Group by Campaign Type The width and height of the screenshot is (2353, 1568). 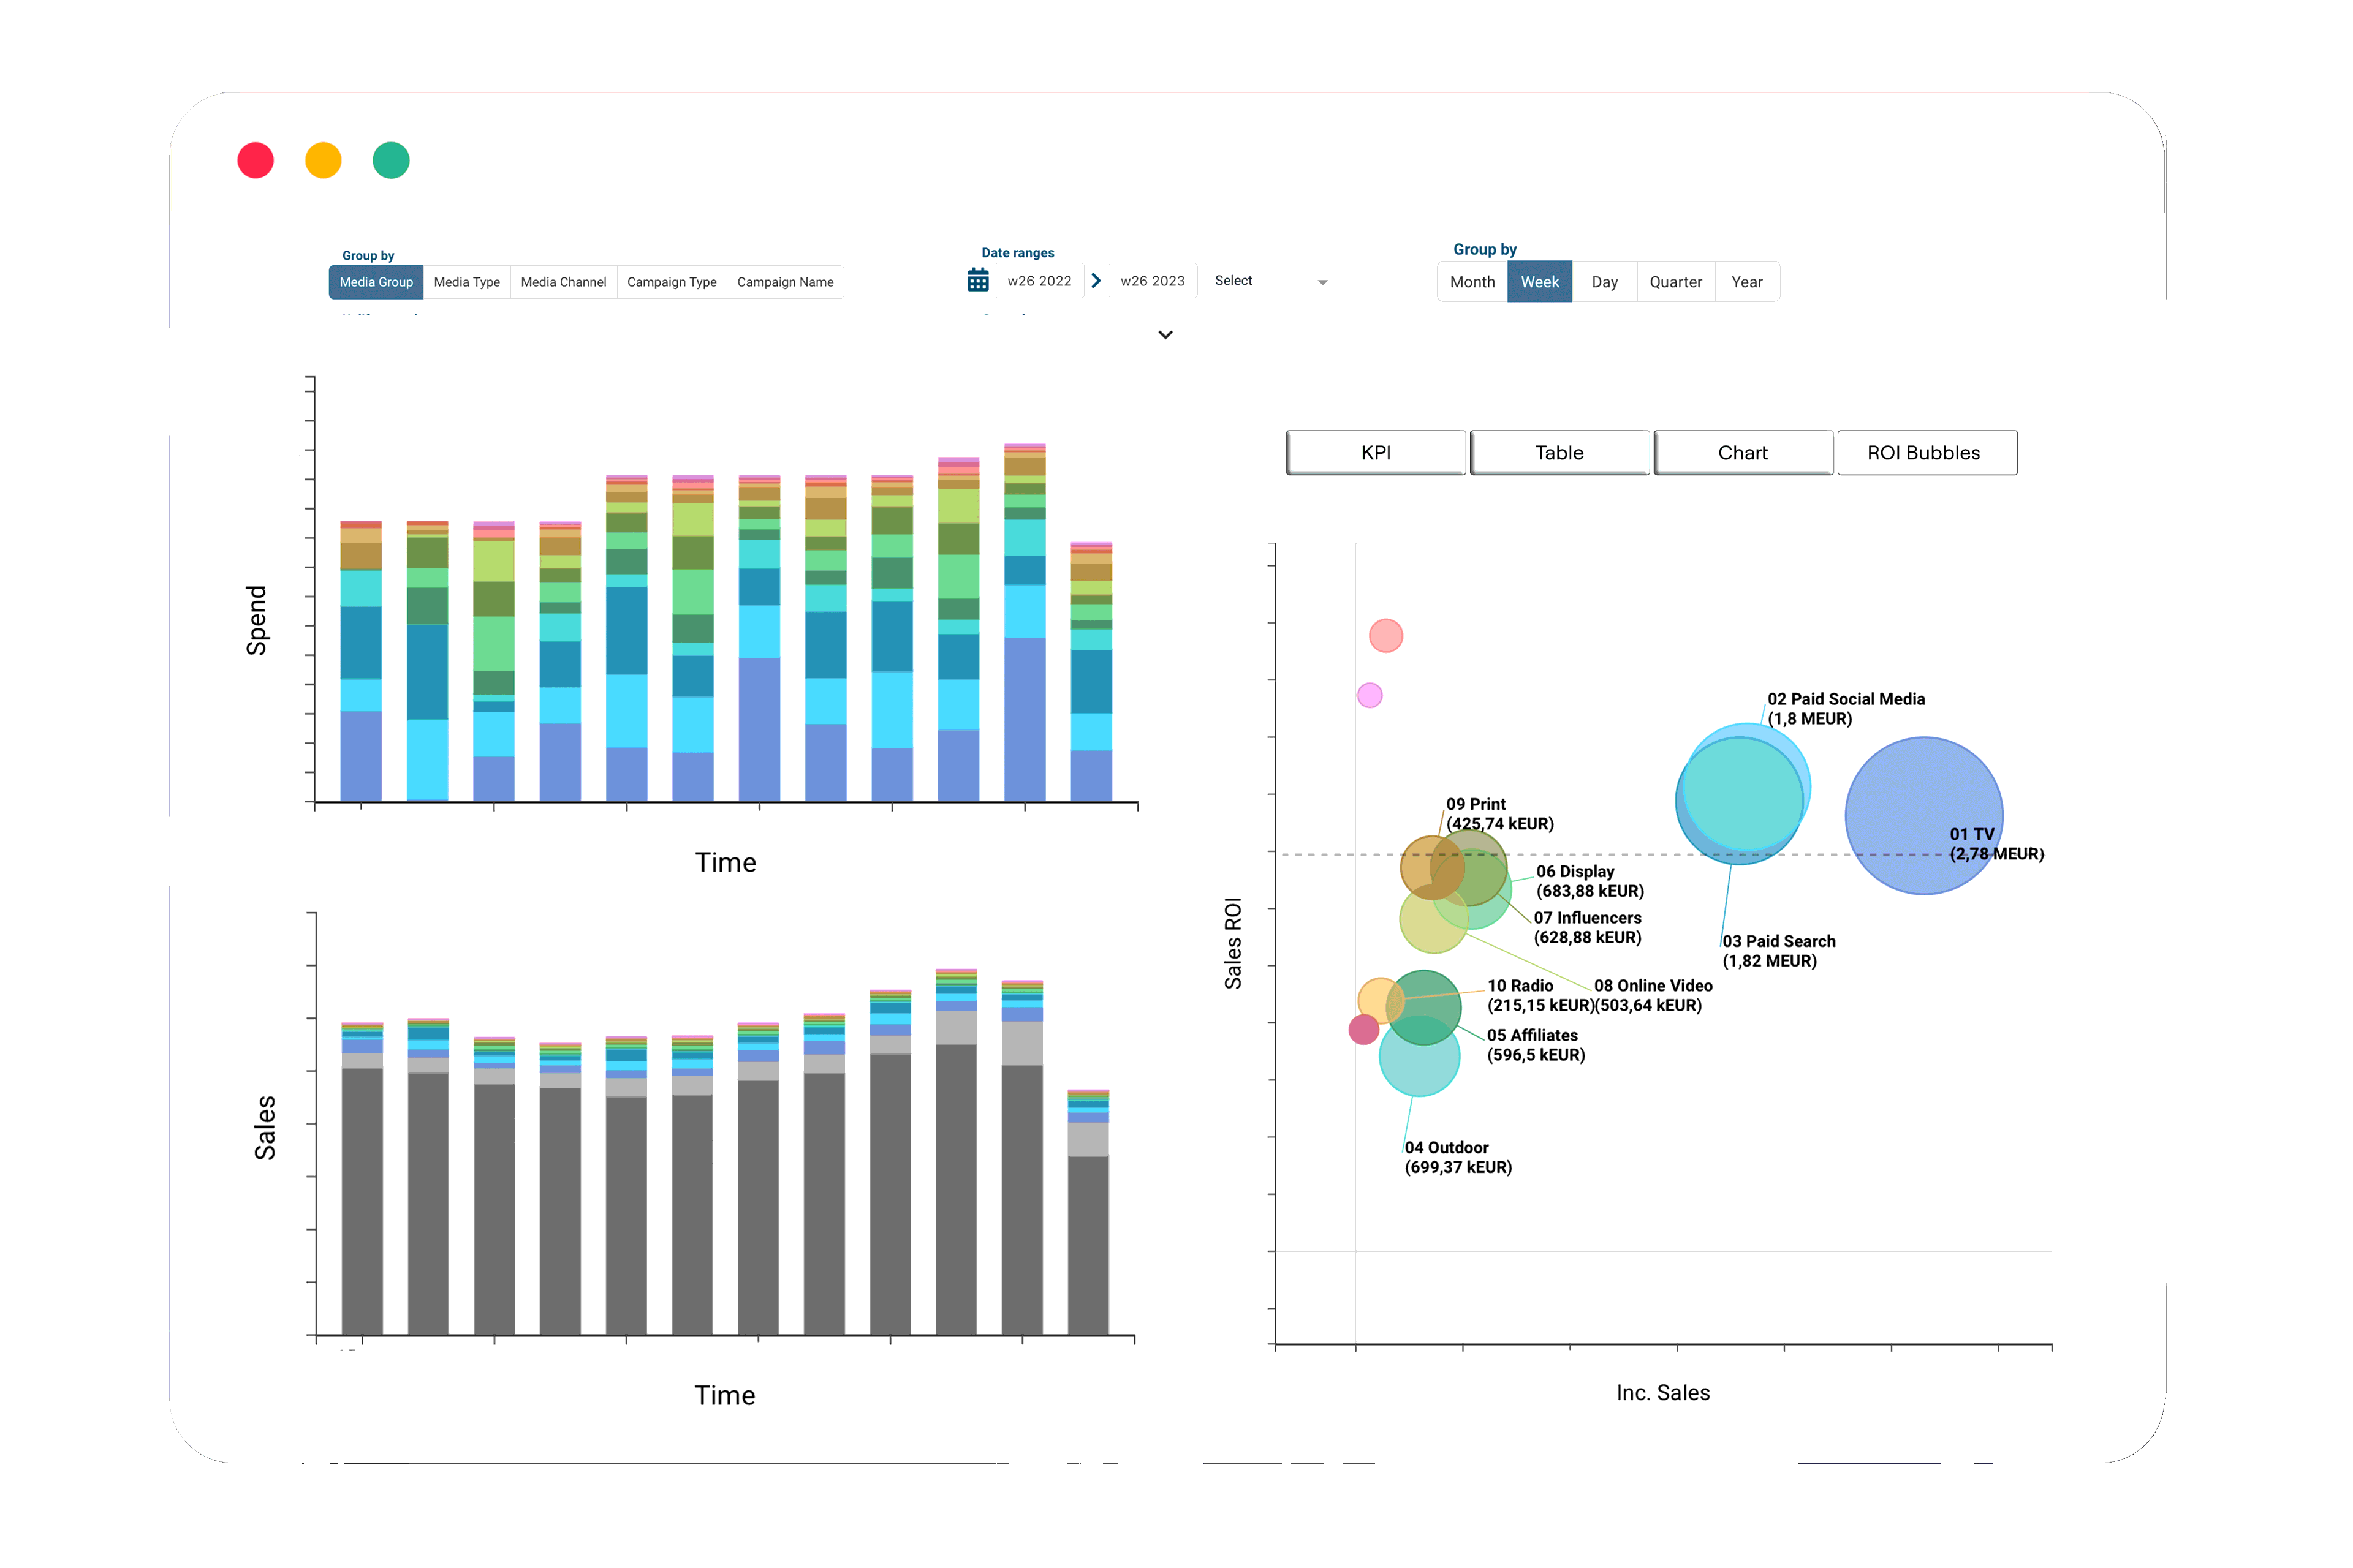(x=672, y=282)
